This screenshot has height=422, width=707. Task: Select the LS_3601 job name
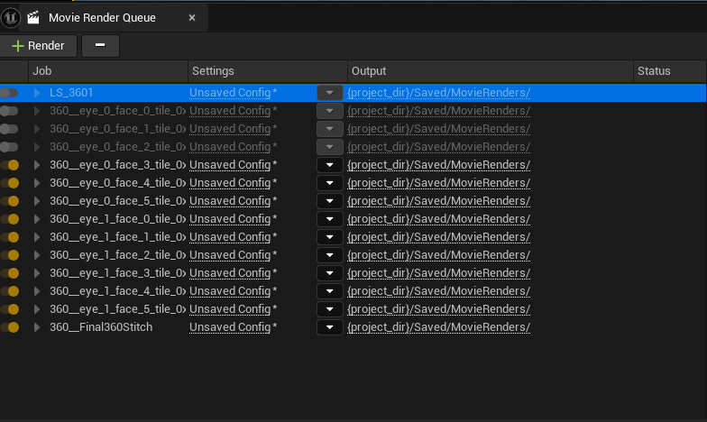pos(71,93)
